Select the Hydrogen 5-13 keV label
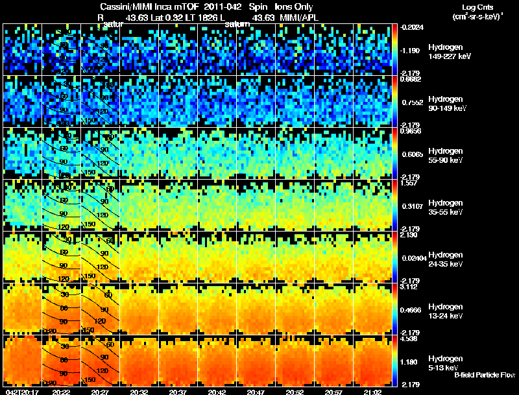 click(x=446, y=363)
